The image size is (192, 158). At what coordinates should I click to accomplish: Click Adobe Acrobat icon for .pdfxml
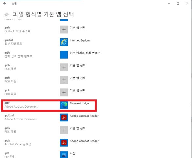(x=64, y=117)
